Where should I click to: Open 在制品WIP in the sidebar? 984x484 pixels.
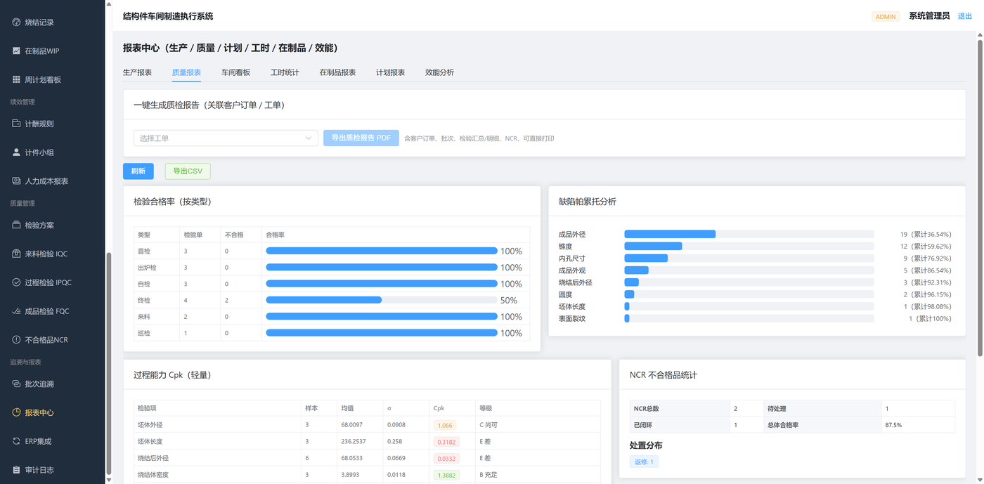point(53,51)
